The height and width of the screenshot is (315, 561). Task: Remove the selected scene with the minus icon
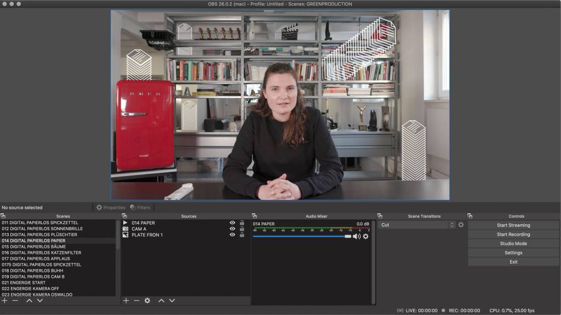pos(15,301)
